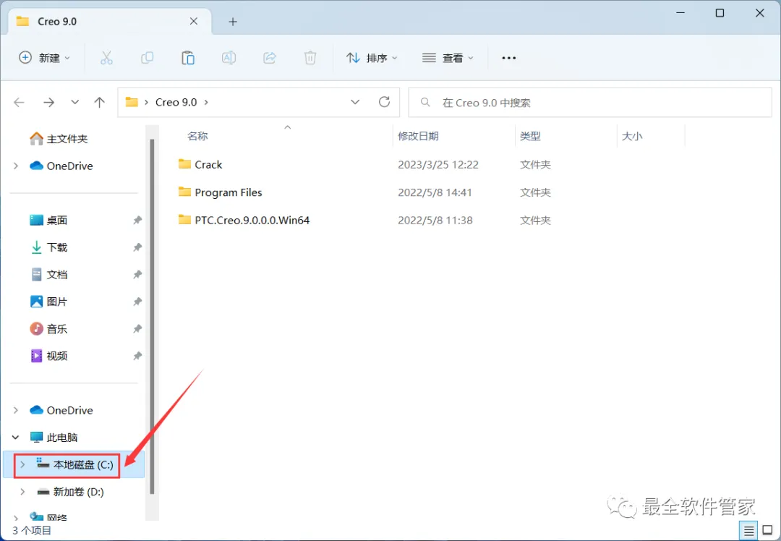Click the Delete trash icon
The height and width of the screenshot is (541, 781).
pos(310,58)
